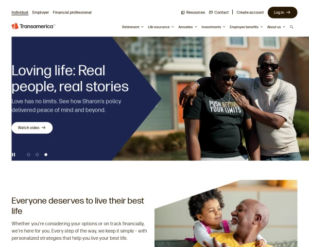This screenshot has width=309, height=247.
Task: Select the second carousel slide dot
Action: point(37,154)
